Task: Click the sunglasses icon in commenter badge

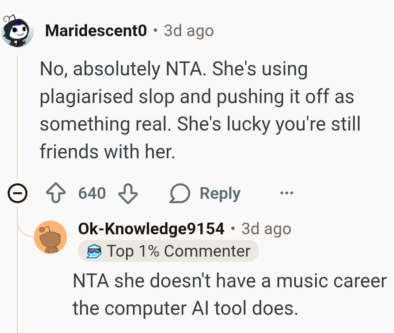Action: tap(93, 251)
